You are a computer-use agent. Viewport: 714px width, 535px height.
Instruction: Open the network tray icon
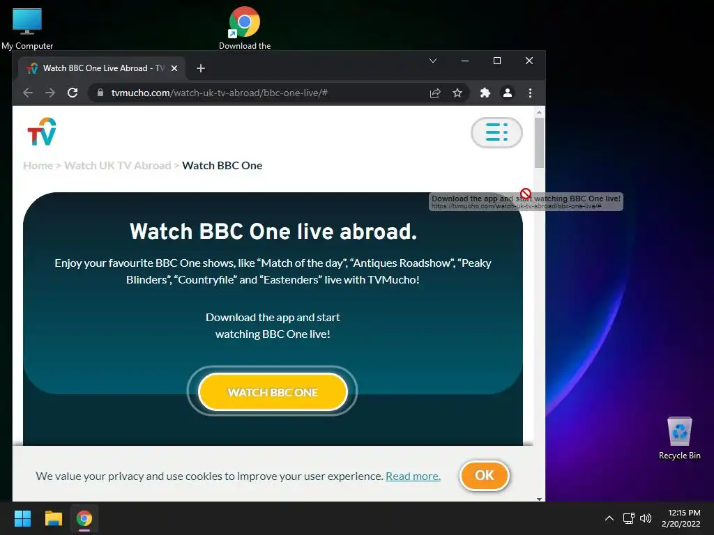[x=629, y=518]
